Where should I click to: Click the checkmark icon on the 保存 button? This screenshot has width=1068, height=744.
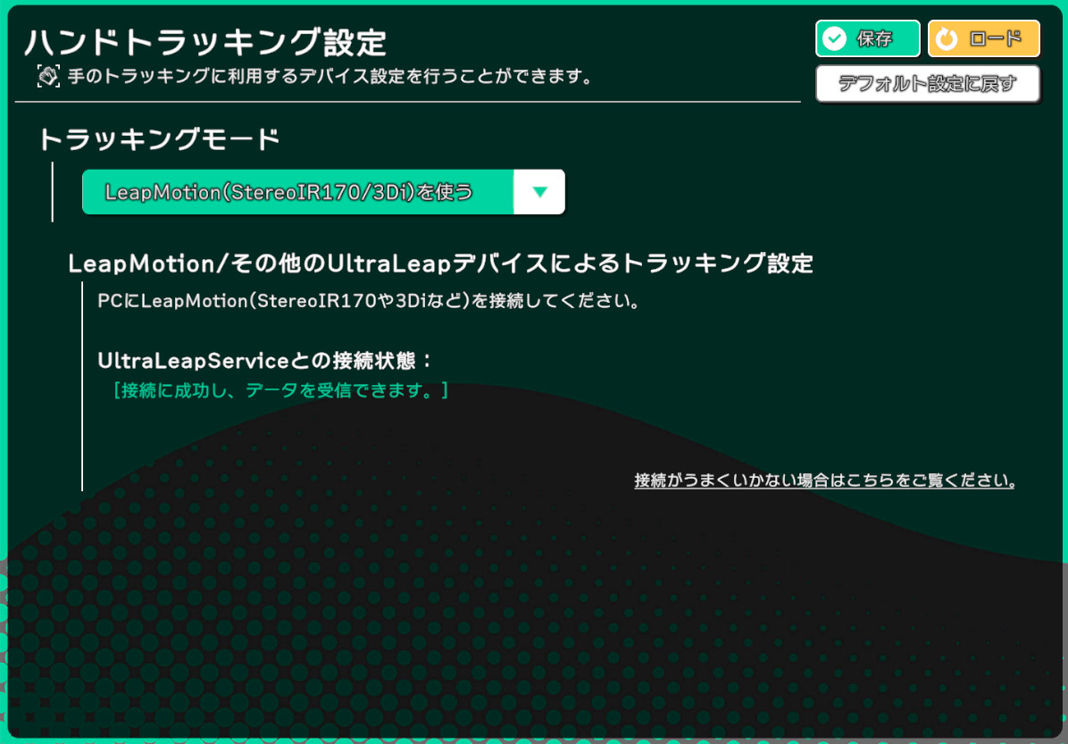[x=834, y=38]
